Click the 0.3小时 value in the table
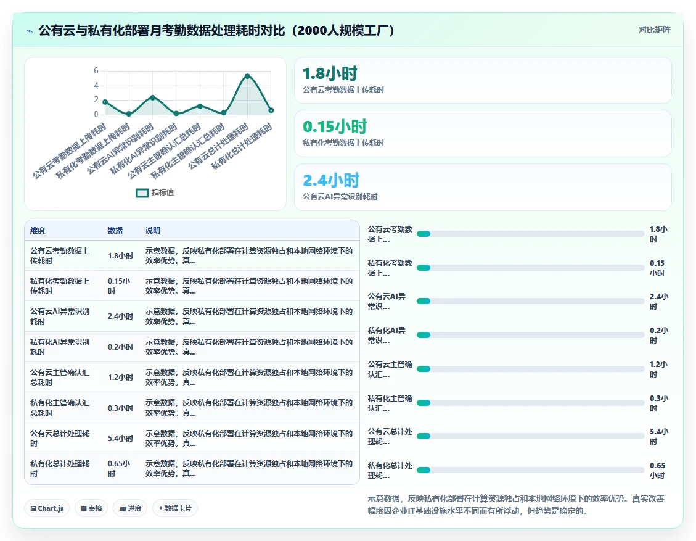This screenshot has width=696, height=541. [120, 408]
